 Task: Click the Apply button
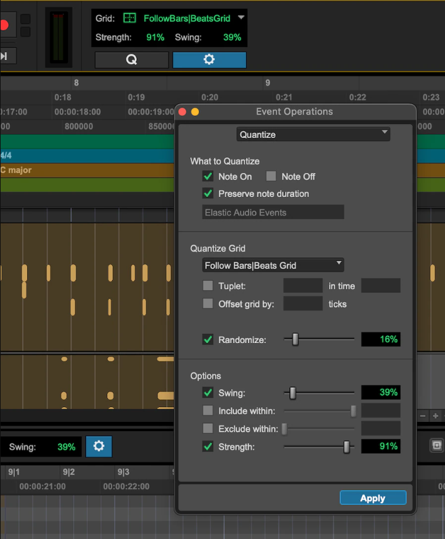click(x=372, y=498)
